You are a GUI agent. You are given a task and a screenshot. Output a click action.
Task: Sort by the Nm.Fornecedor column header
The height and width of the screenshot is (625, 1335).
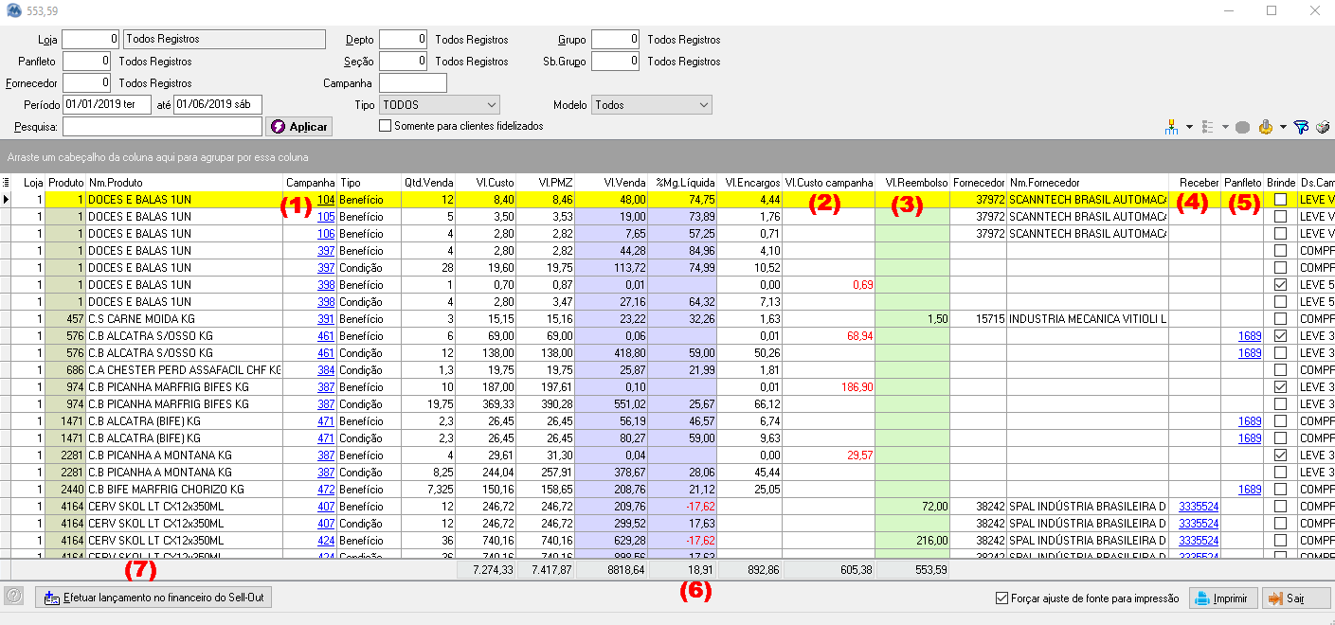pyautogui.click(x=1088, y=183)
